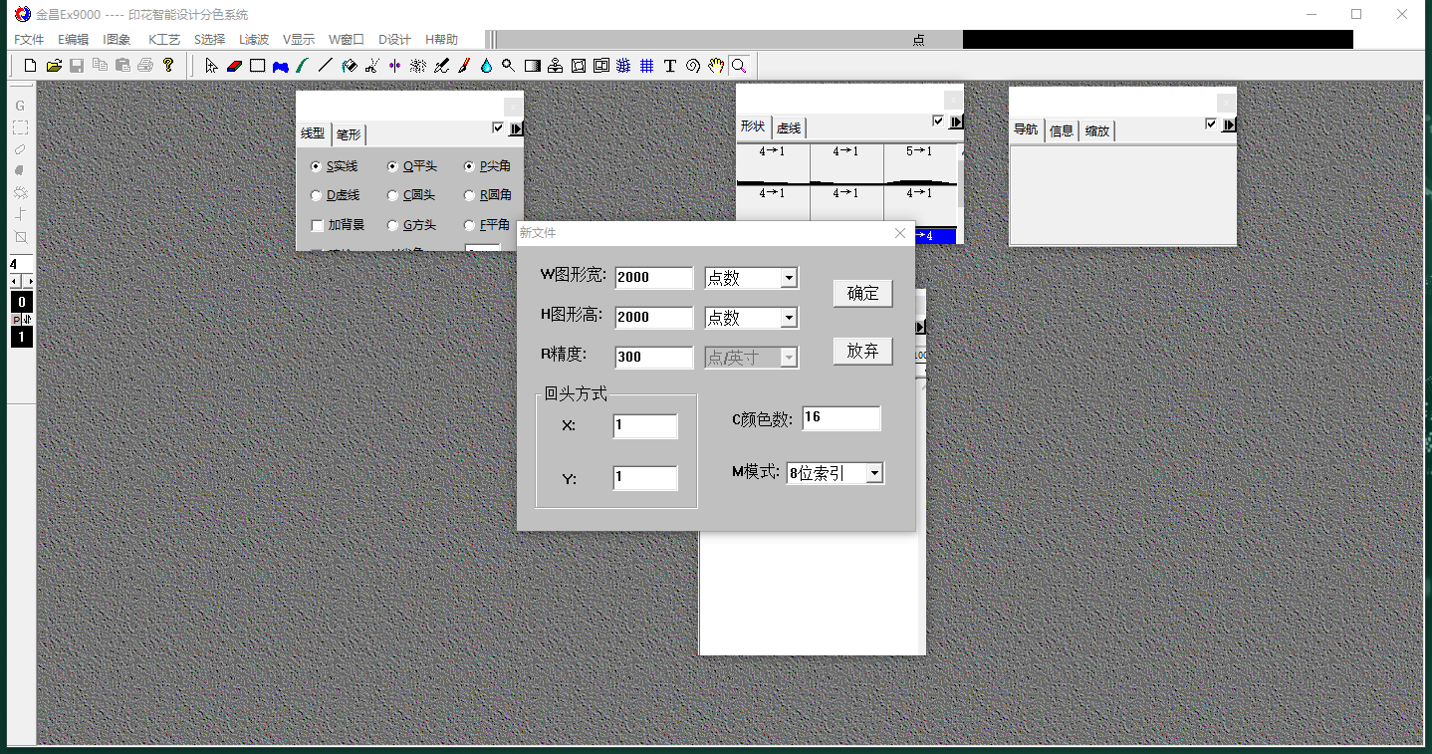Enable the 加背景 checkbox

318,225
